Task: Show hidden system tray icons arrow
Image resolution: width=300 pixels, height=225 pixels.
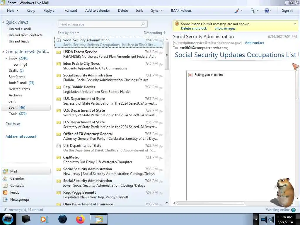Action: [x=256, y=219]
